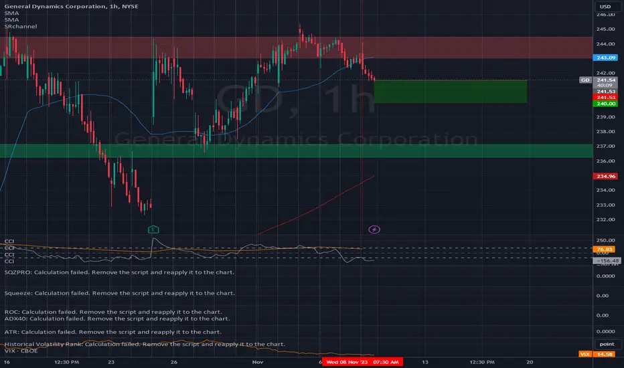The width and height of the screenshot is (624, 368).
Task: Select the ROC calculation failed message
Action: coord(113,312)
